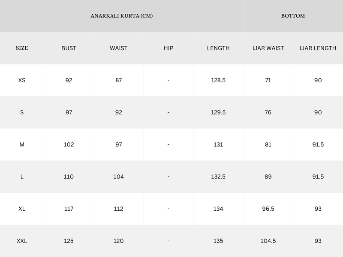Click the BOTTOM section header

pos(293,16)
